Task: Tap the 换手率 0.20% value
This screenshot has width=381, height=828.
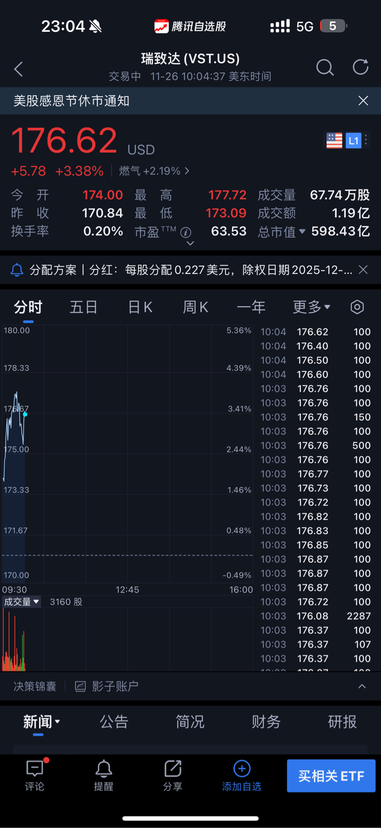Action: pos(103,231)
